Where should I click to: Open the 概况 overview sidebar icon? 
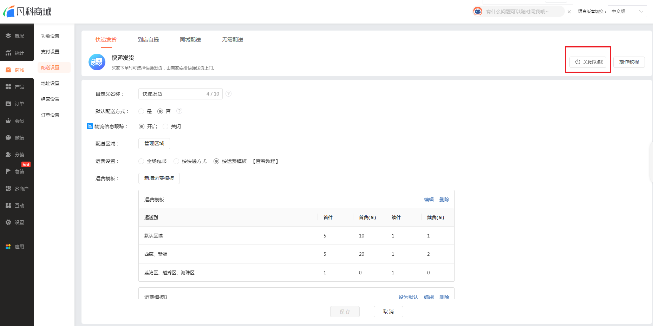click(x=8, y=36)
